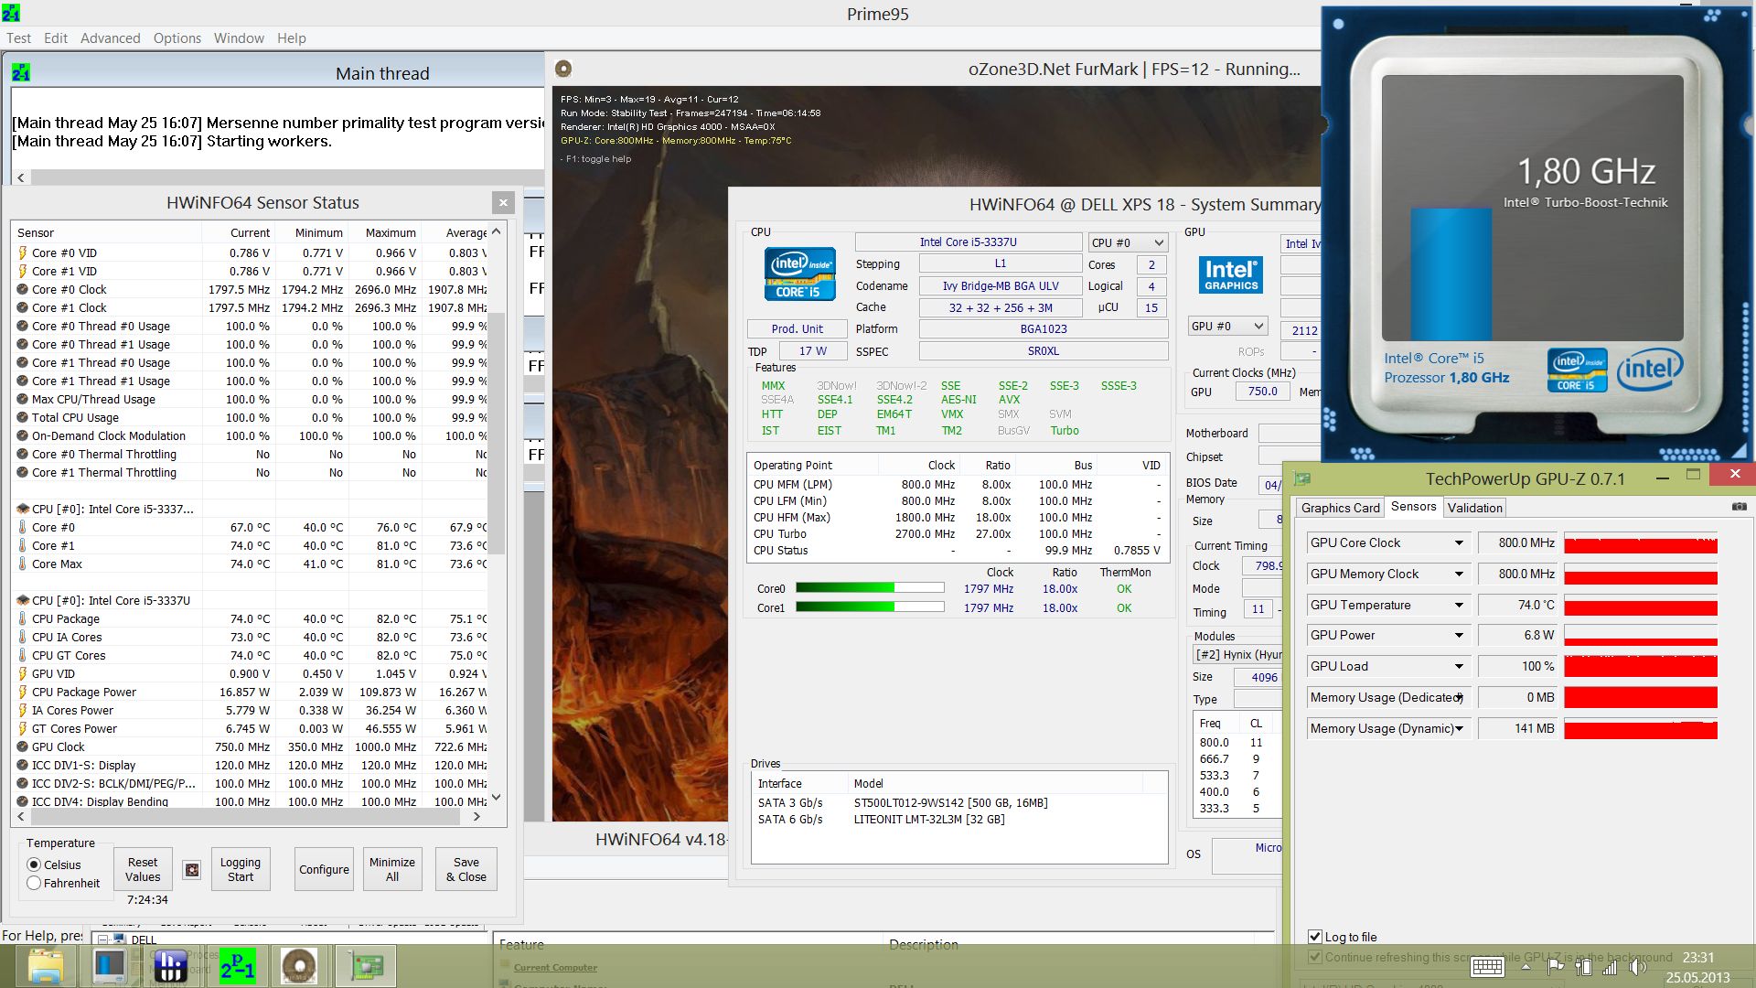Click the Prime95 app icon in the title bar
This screenshot has width=1756, height=988.
pyautogui.click(x=11, y=13)
